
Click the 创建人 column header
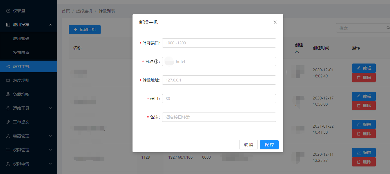pyautogui.click(x=299, y=48)
